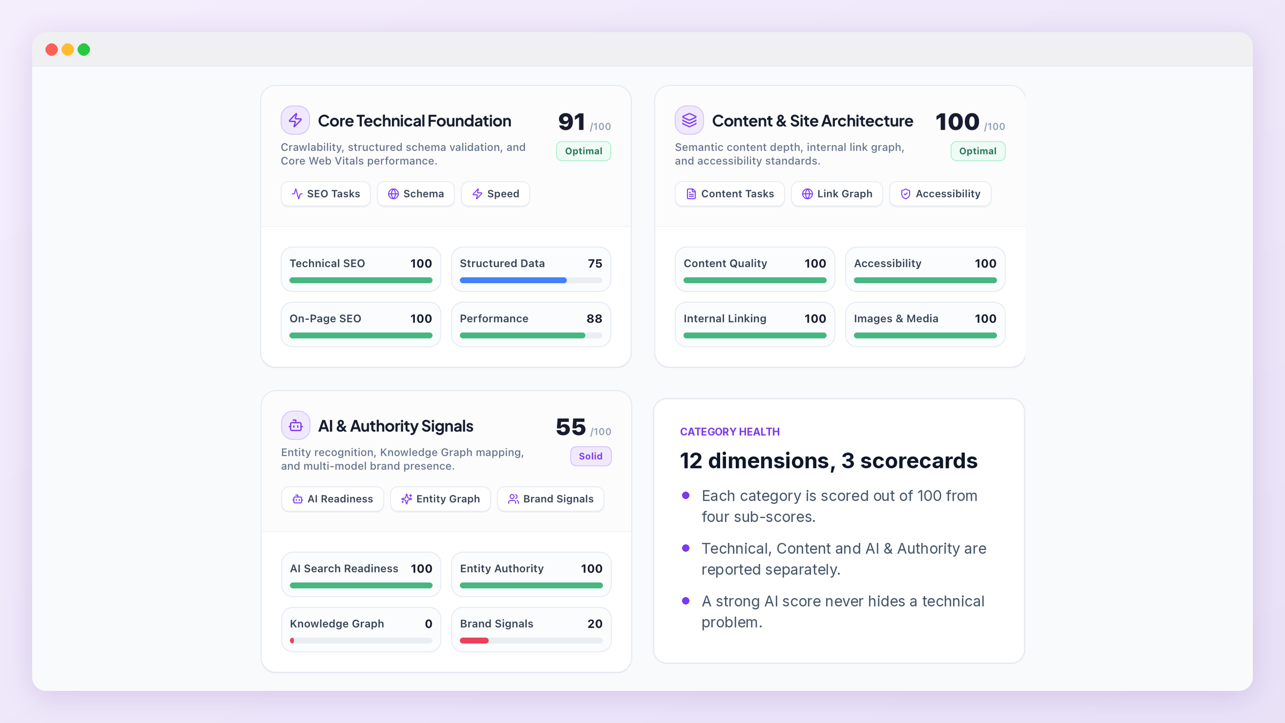
Task: Click the sparkle icon in Entity Graph chip
Action: click(x=406, y=499)
